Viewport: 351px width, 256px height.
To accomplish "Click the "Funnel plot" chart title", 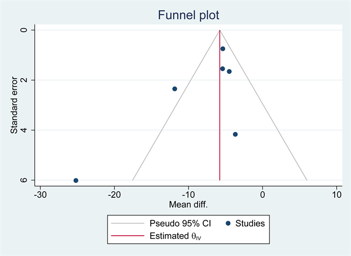I will pos(189,15).
